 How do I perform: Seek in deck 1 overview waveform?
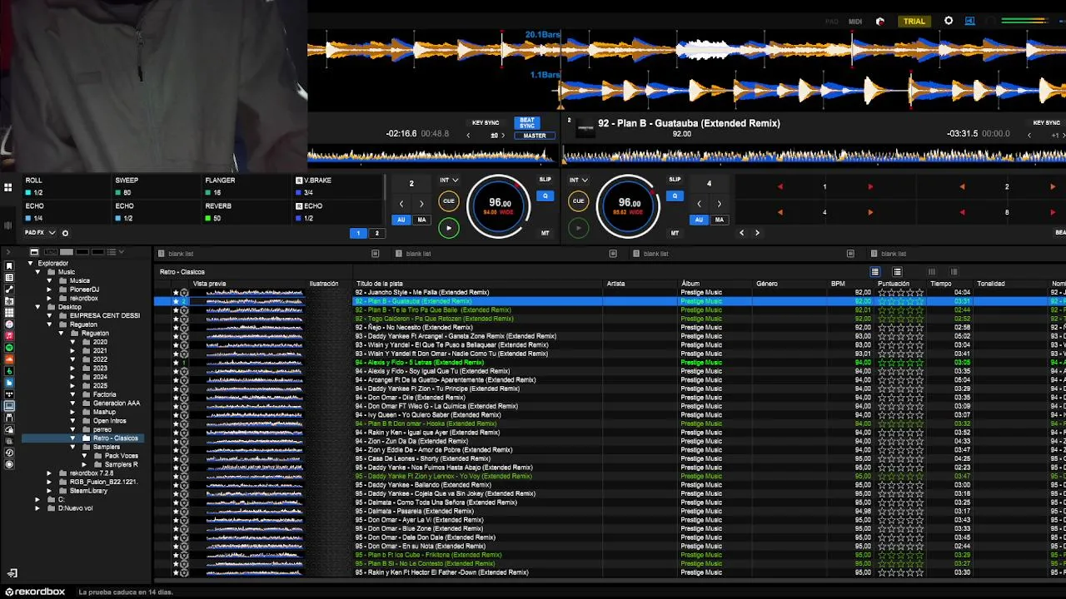pyautogui.click(x=431, y=155)
